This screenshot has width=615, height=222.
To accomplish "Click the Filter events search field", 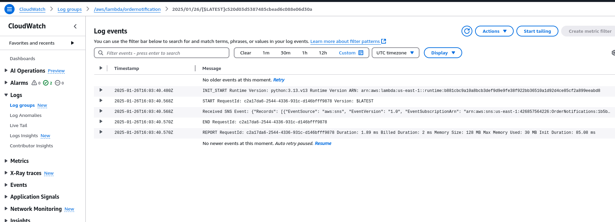I will [162, 53].
